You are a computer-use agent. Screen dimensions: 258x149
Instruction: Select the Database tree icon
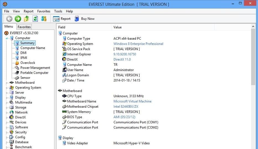12,142
